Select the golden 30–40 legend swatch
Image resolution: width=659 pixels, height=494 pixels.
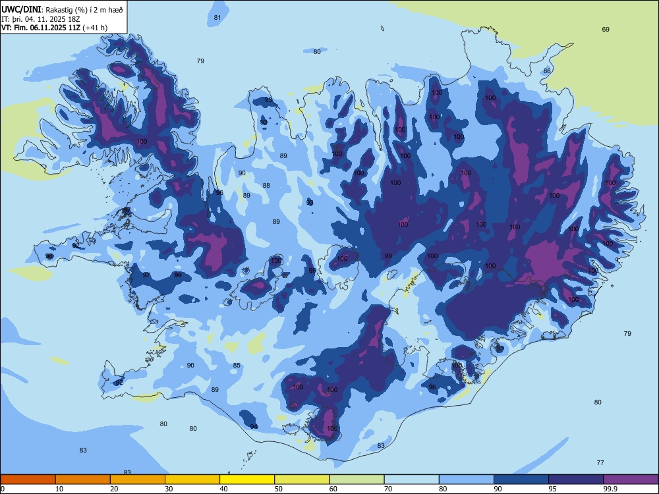click(192, 480)
